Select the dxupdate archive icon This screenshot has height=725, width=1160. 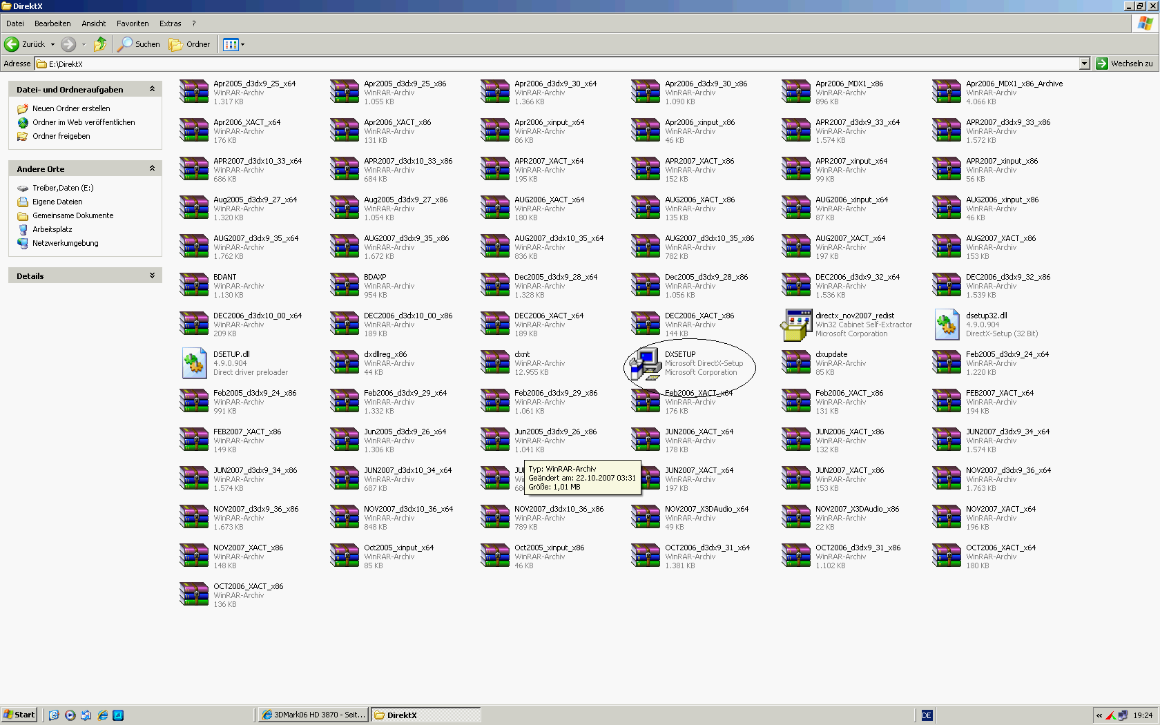(x=796, y=362)
